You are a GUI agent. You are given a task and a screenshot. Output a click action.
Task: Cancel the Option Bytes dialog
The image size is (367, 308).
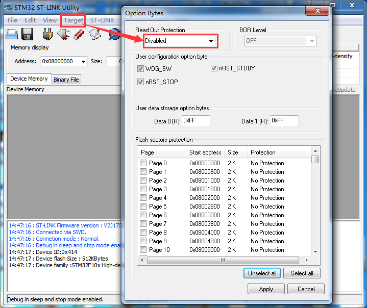point(306,289)
